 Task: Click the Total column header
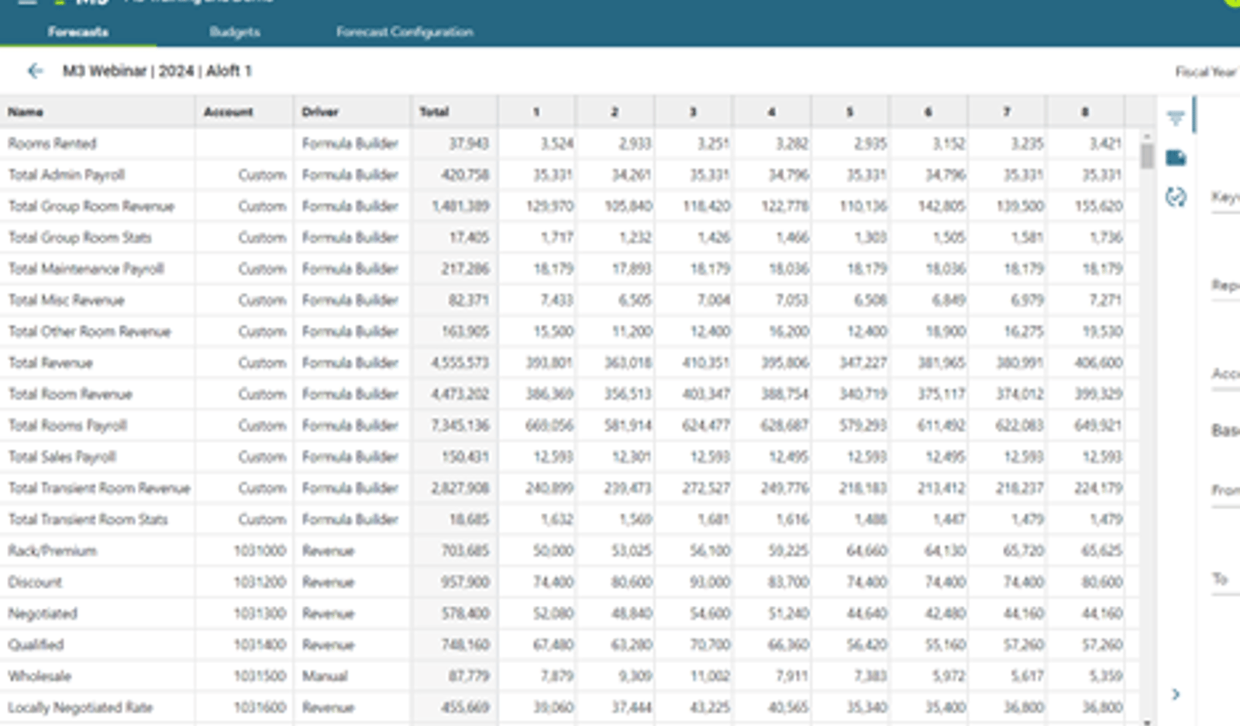pos(434,112)
